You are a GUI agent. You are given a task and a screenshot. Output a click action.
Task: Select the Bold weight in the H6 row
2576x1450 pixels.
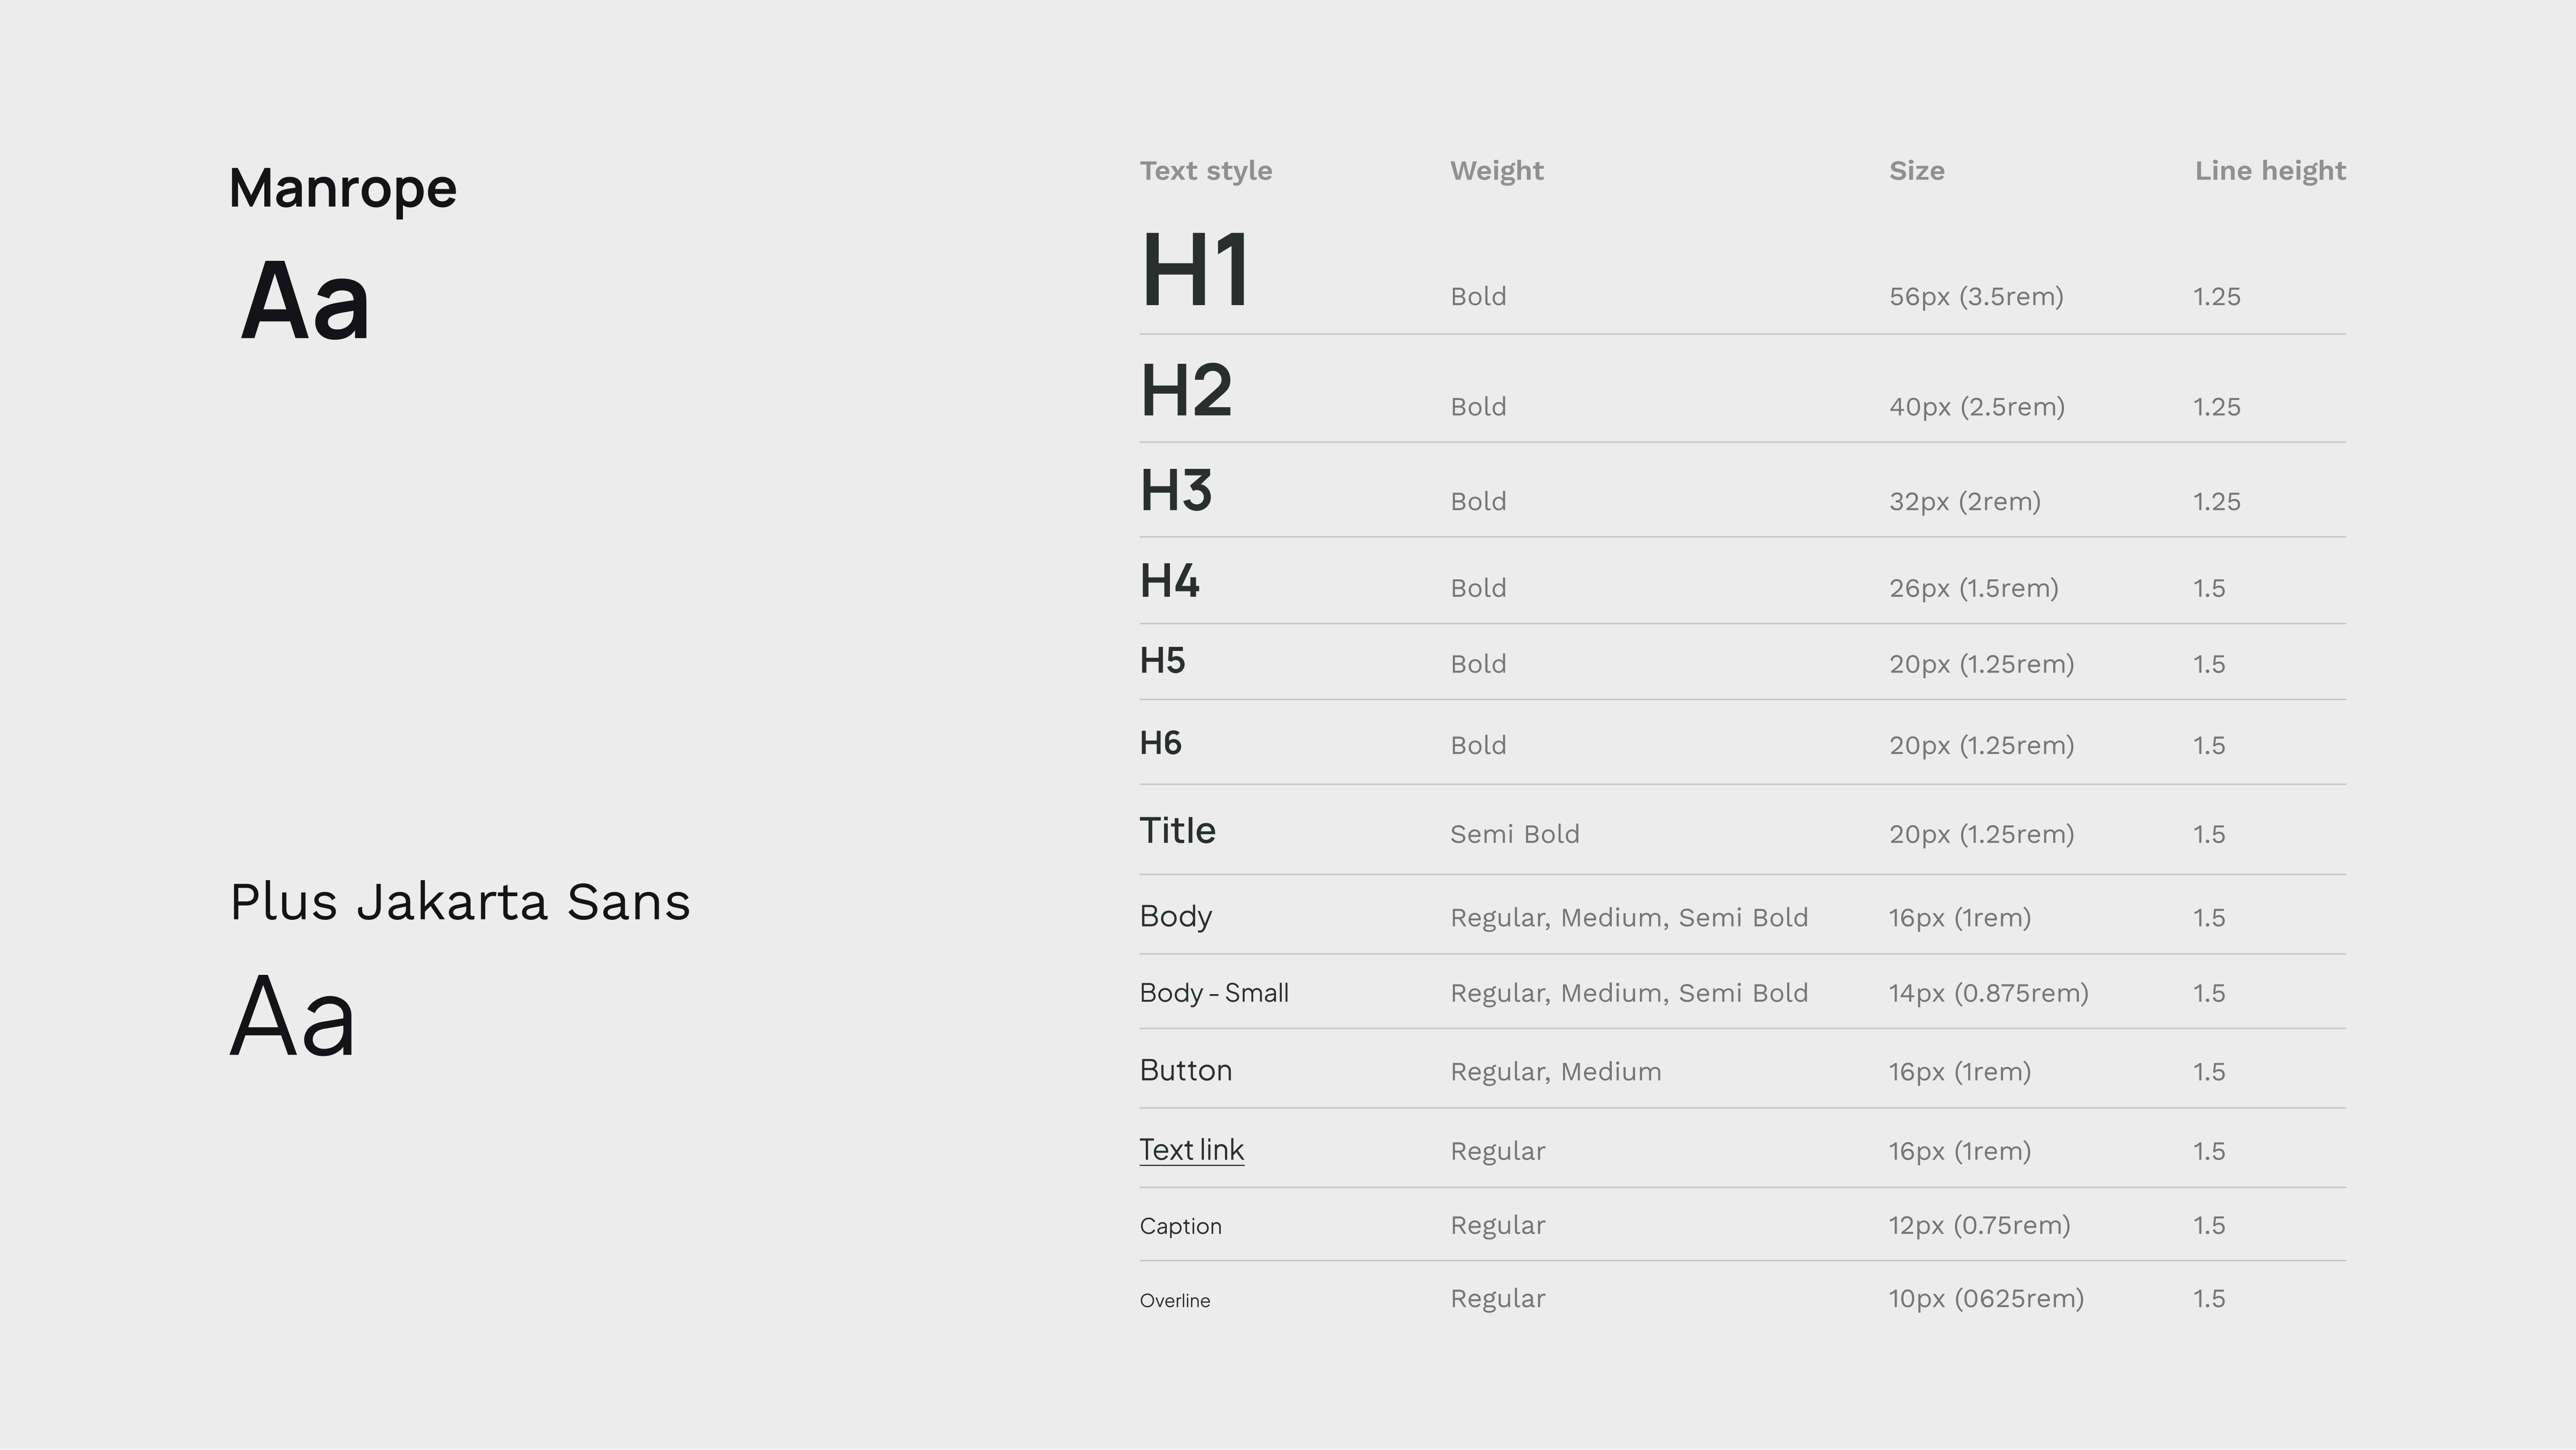click(1478, 745)
